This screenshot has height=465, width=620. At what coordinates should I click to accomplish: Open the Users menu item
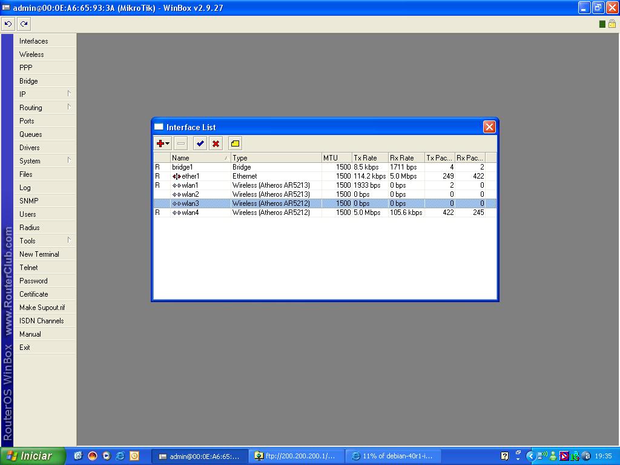click(x=45, y=214)
